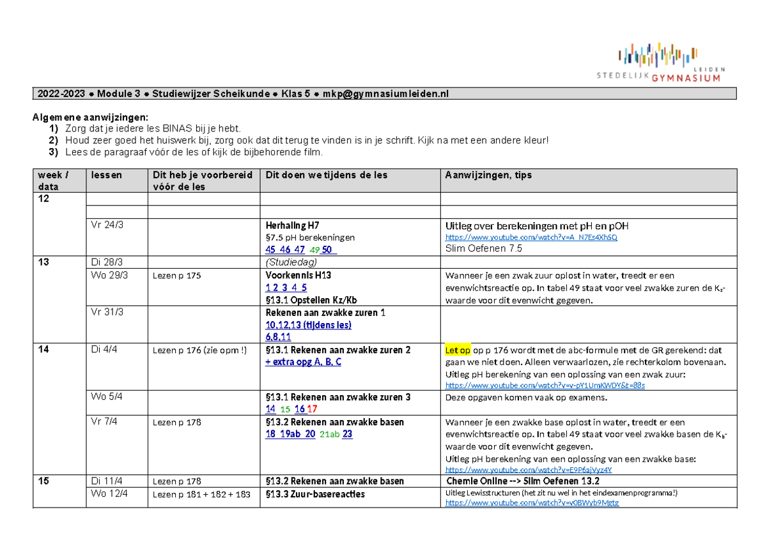Open exercise link 18 under zwakke basen

[270, 433]
